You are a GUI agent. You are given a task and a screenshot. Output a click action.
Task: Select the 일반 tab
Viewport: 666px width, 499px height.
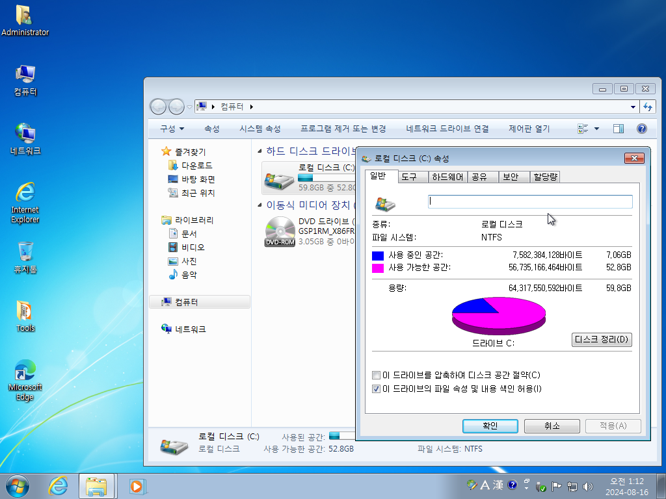coord(381,176)
